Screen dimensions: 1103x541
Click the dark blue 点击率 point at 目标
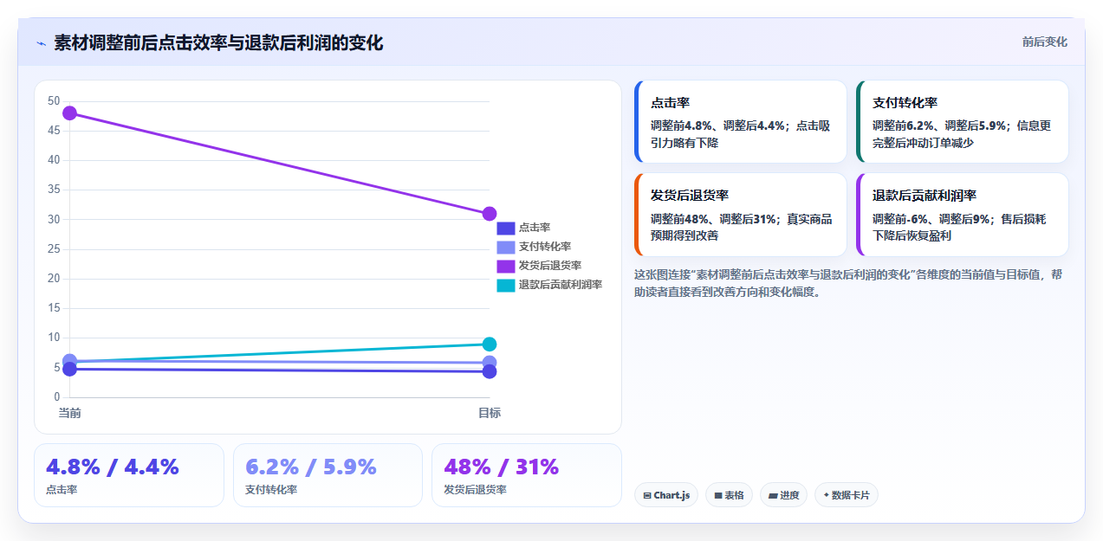[x=490, y=371]
